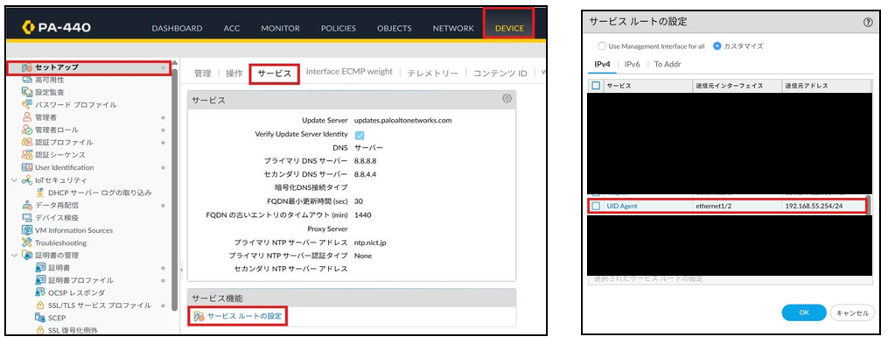Tick the select-all checkbox in サービス header
888x337 pixels.
(595, 86)
